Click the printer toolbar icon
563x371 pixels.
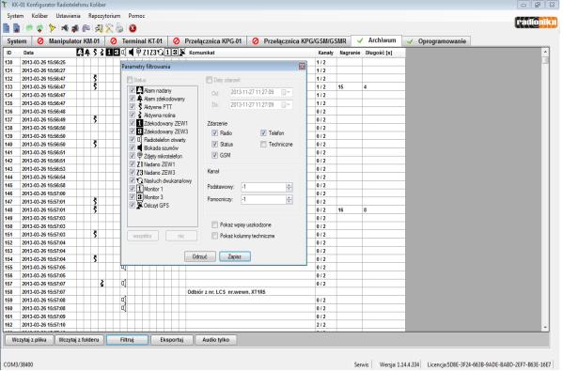[119, 28]
